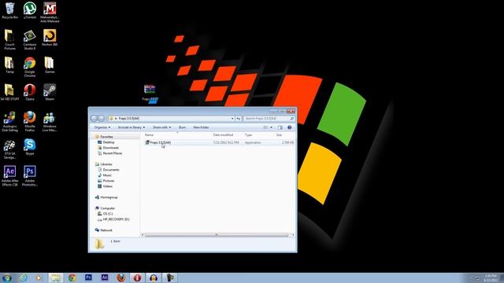Click the Explorer forward navigation arrow
Screen dimensions: 504x283
coord(101,119)
